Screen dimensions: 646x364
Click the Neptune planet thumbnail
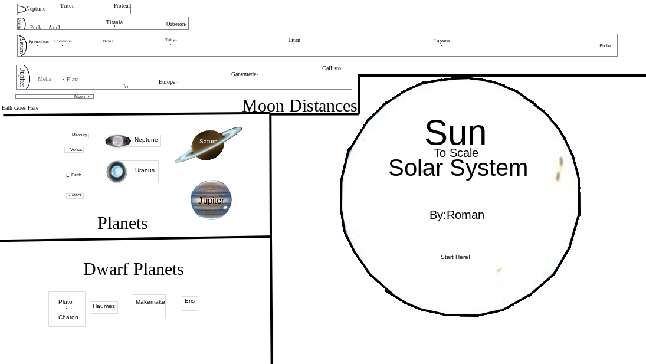[118, 140]
